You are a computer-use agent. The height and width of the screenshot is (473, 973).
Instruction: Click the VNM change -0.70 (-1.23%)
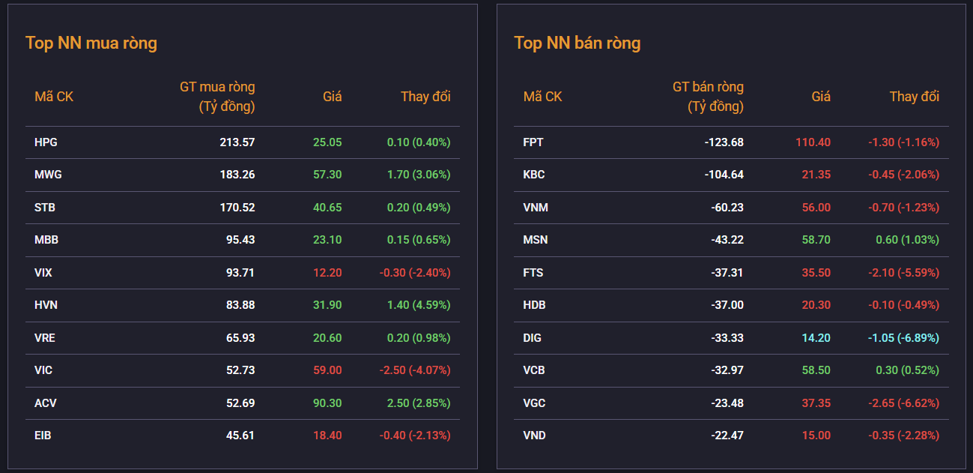904,207
